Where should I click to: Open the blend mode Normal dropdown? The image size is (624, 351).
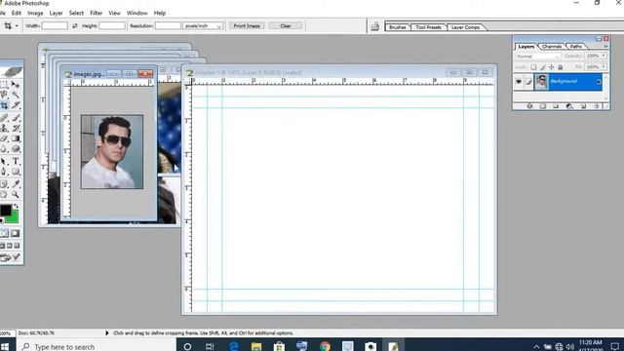(538, 57)
